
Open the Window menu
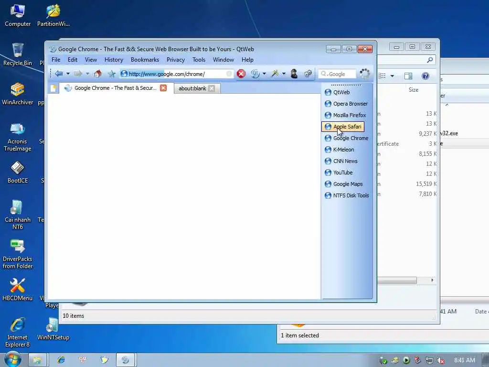223,60
